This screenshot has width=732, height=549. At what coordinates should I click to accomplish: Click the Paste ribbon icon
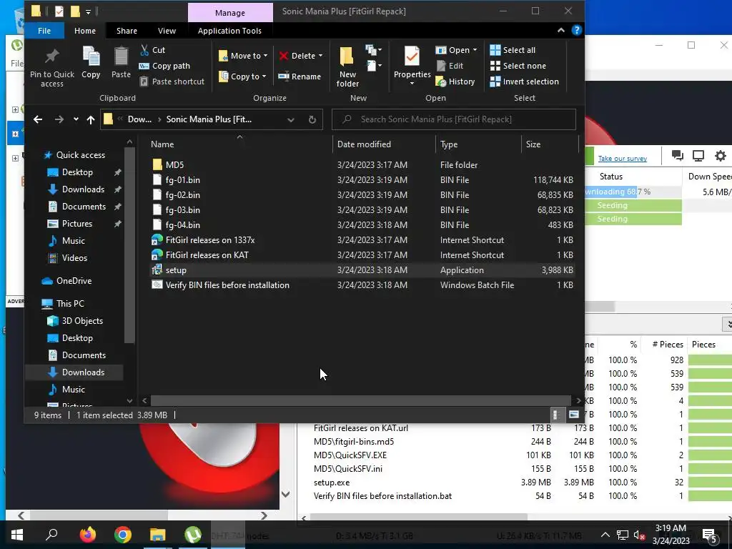pos(121,57)
